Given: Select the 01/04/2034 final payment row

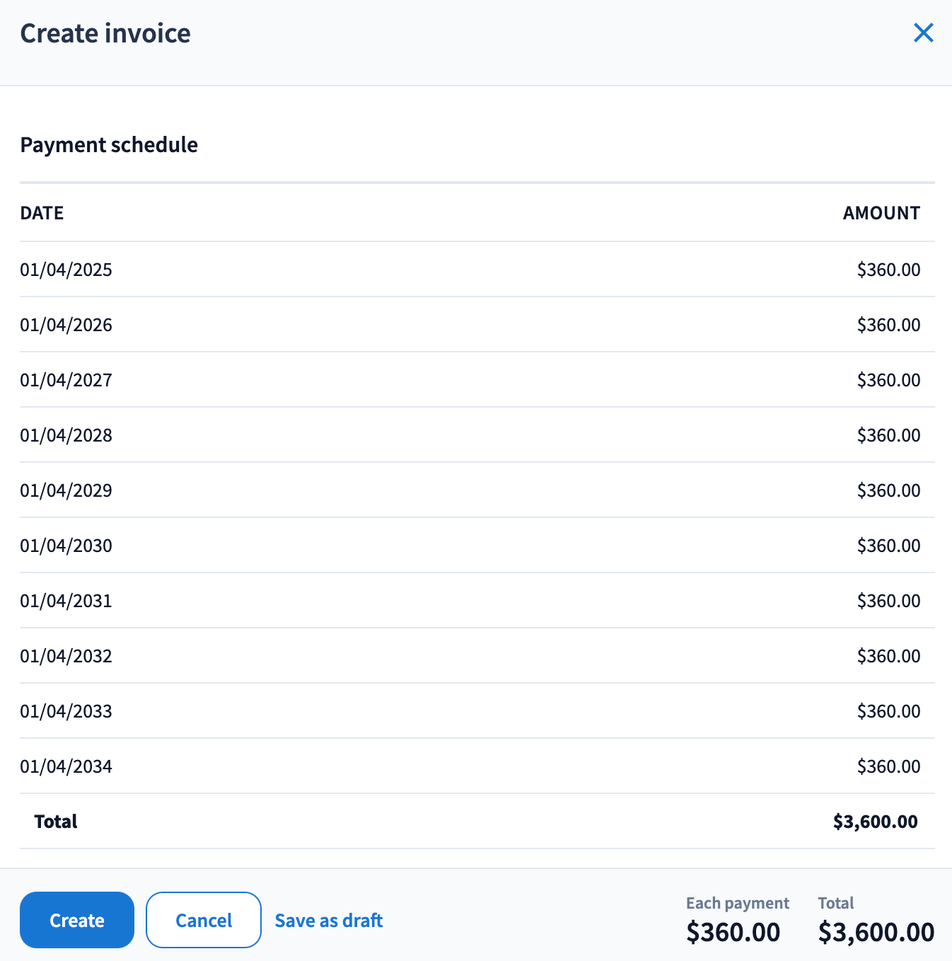Looking at the screenshot, I should pos(66,766).
